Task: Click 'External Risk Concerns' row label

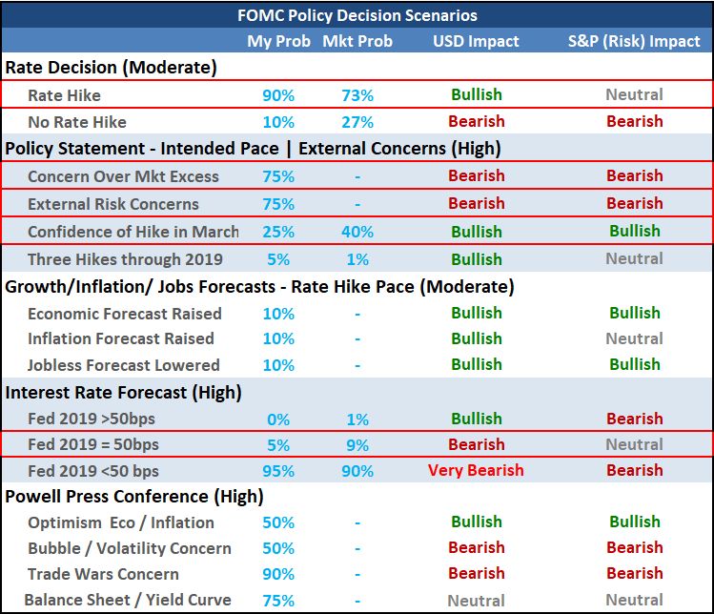Action: [x=113, y=204]
